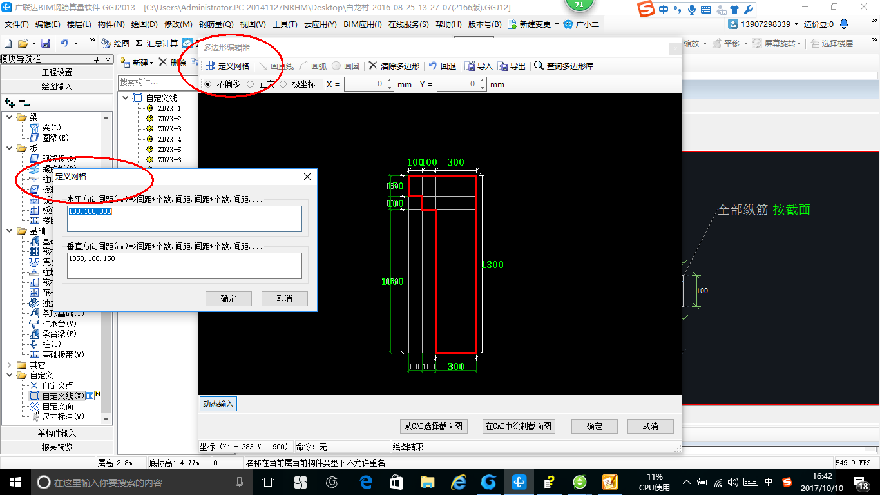Click 清除多边形 clear polygon tool
Image resolution: width=880 pixels, height=495 pixels.
point(394,66)
